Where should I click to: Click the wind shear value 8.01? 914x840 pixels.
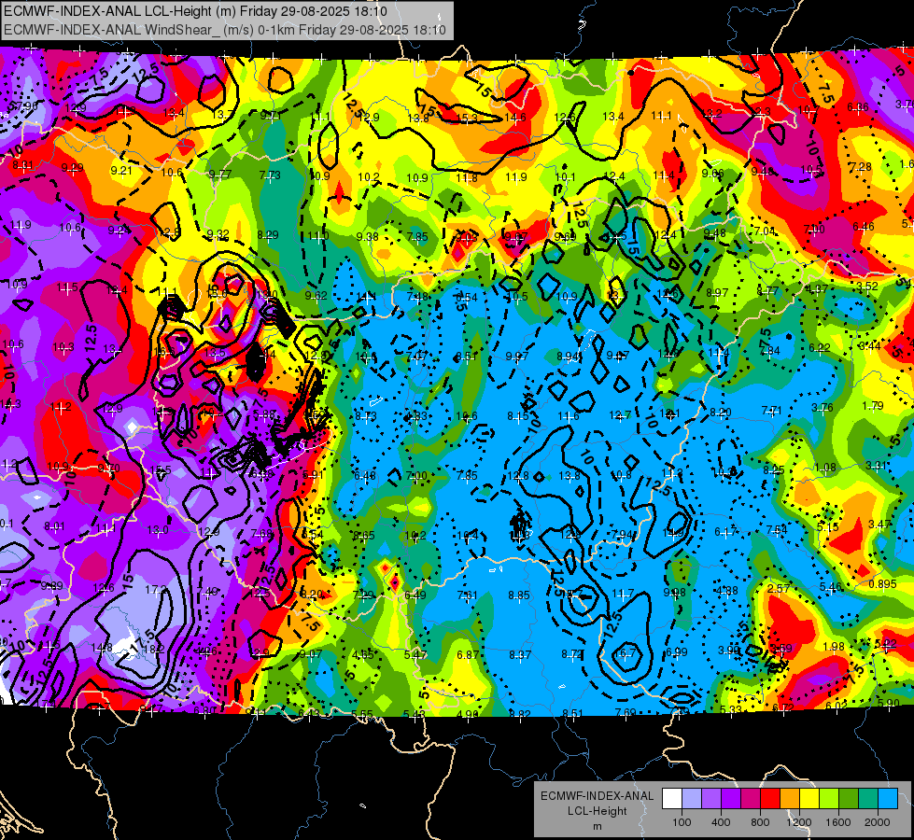point(55,526)
